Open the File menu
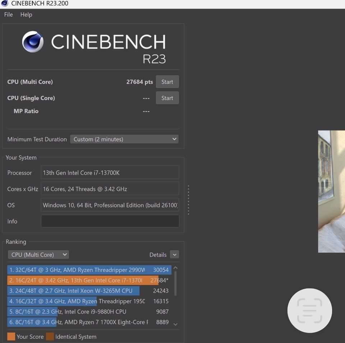This screenshot has height=343, width=345. tap(8, 15)
